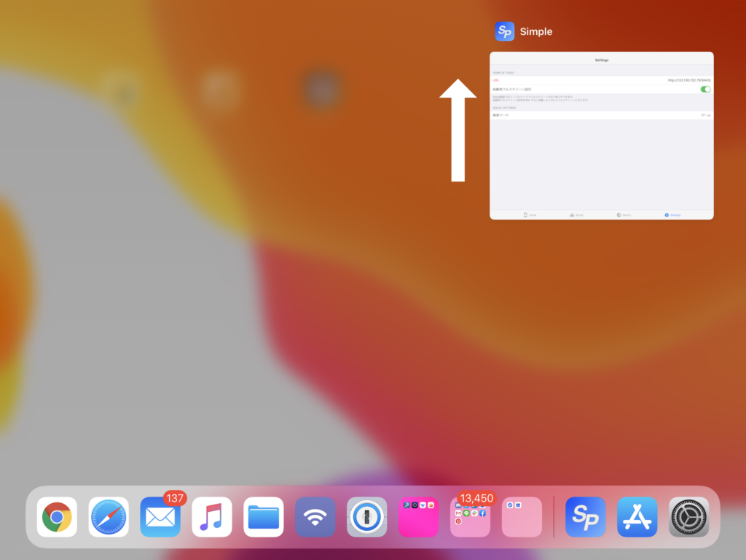This screenshot has height=560, width=746.
Task: Tap the Sp icon beside the Simple title
Action: pyautogui.click(x=505, y=31)
